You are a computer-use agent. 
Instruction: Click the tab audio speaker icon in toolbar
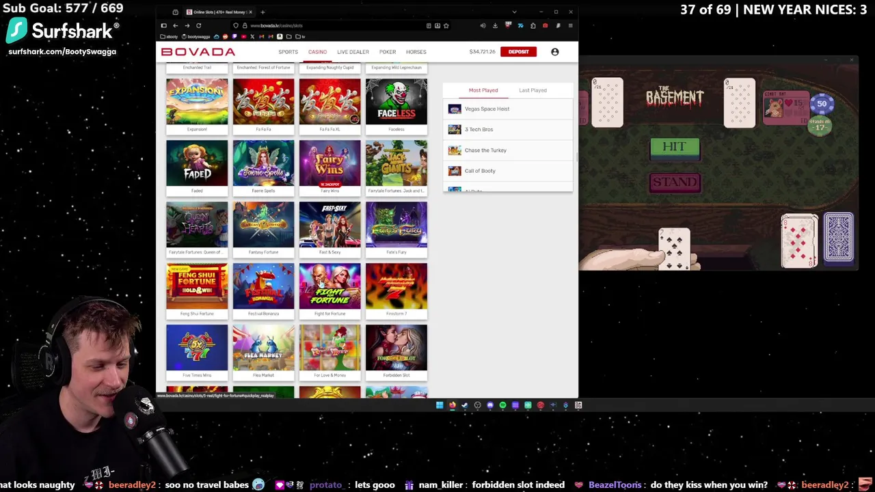pos(483,25)
